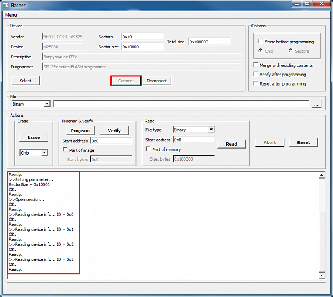This screenshot has height=297, width=333.
Task: Check Reset after programming
Action: tap(255, 84)
